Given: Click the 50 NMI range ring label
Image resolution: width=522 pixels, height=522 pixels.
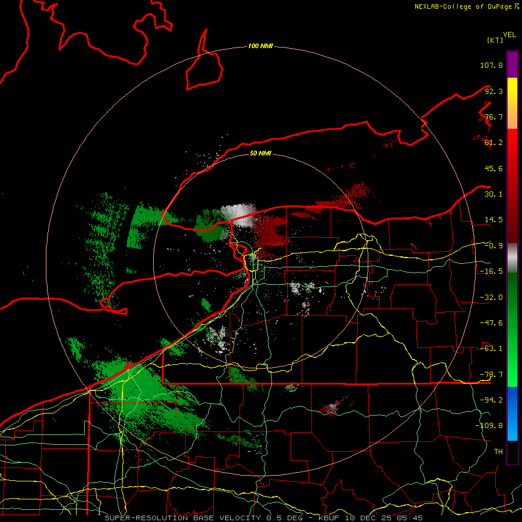Looking at the screenshot, I should pos(260,153).
